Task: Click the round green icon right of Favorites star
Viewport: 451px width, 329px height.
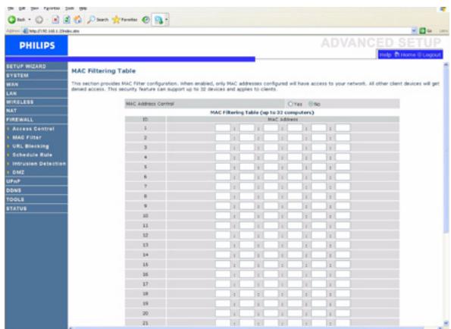Action: coord(146,20)
